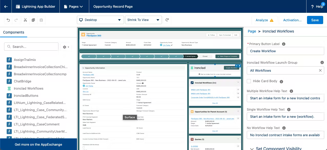This screenshot has width=327, height=150.
Task: Open the Activation... dialog
Action: point(292,20)
